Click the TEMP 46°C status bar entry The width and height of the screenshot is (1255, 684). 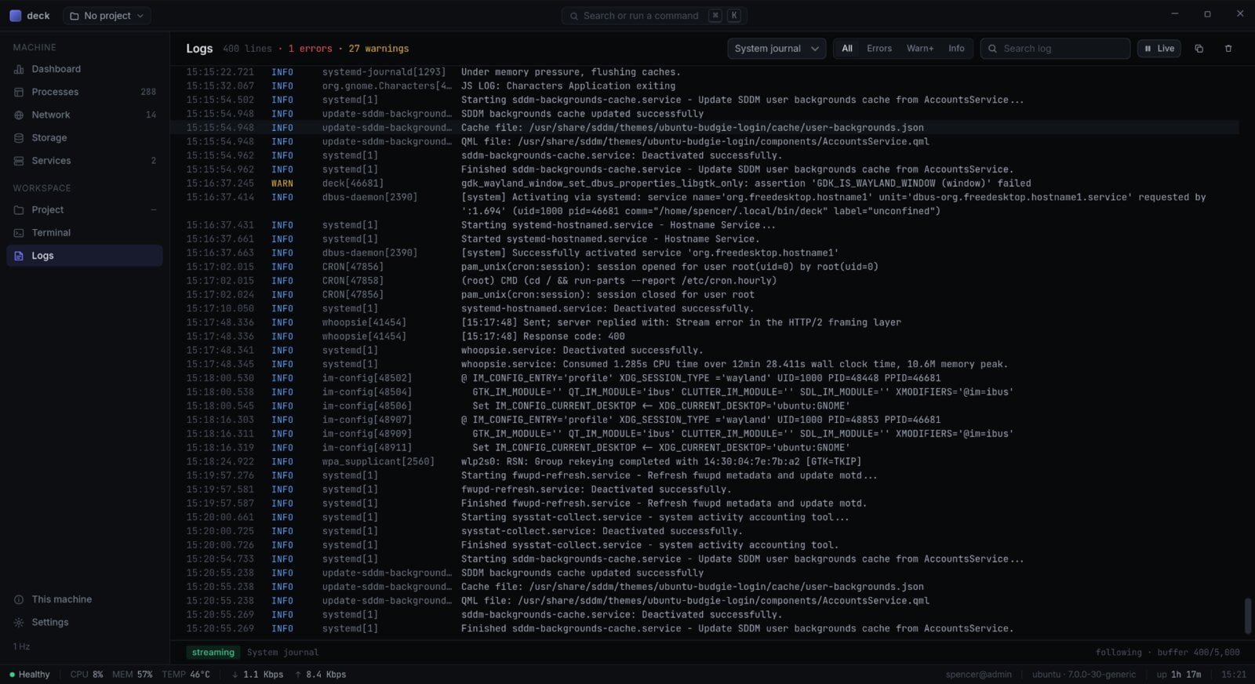click(186, 675)
